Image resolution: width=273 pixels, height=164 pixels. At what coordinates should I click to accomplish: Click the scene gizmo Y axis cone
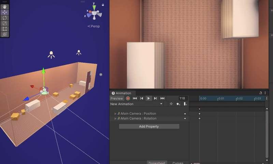pyautogui.click(x=94, y=8)
